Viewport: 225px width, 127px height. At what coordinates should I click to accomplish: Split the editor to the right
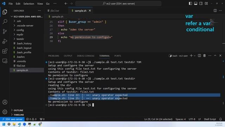click(x=215, y=11)
